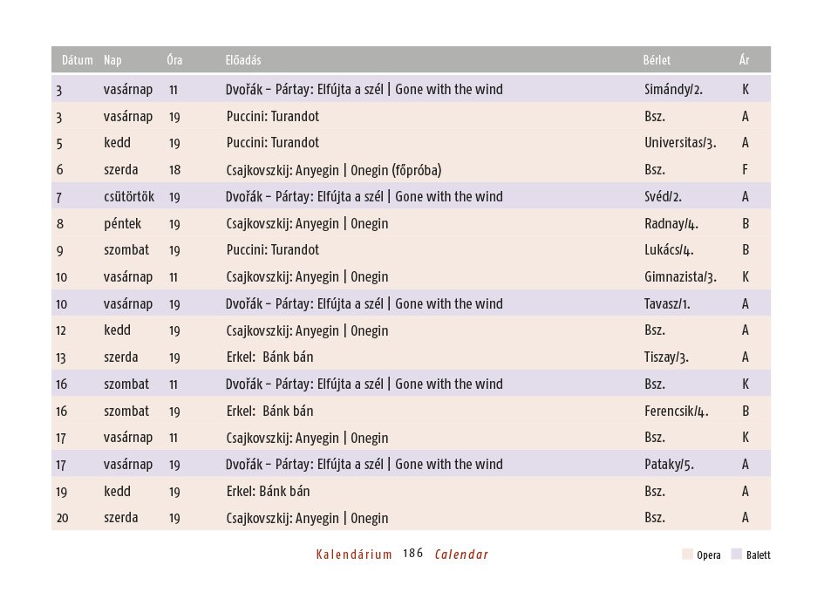The width and height of the screenshot is (824, 592).
Task: Select the Előadás column header
Action: click(x=243, y=60)
